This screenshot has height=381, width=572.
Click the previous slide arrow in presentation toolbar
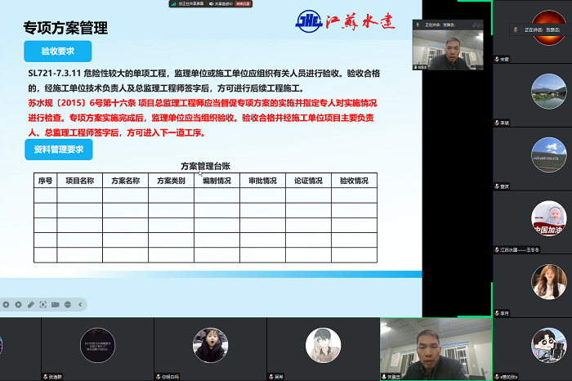tap(6, 304)
